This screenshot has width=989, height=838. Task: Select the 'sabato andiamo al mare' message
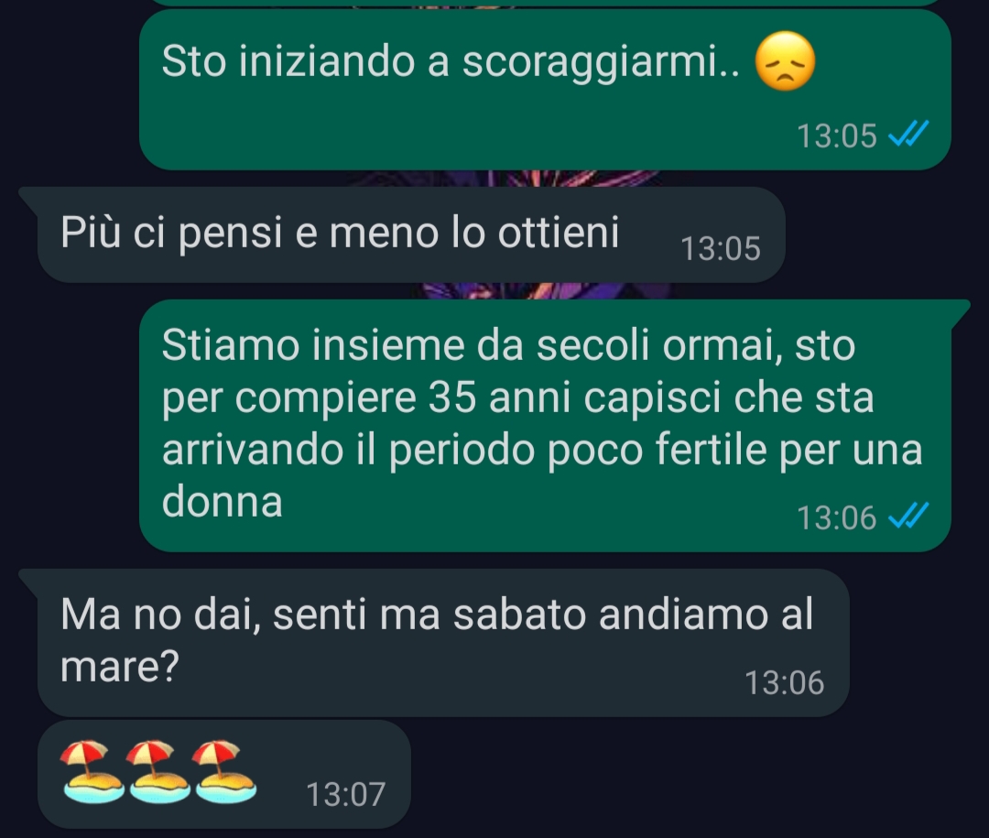point(443,642)
